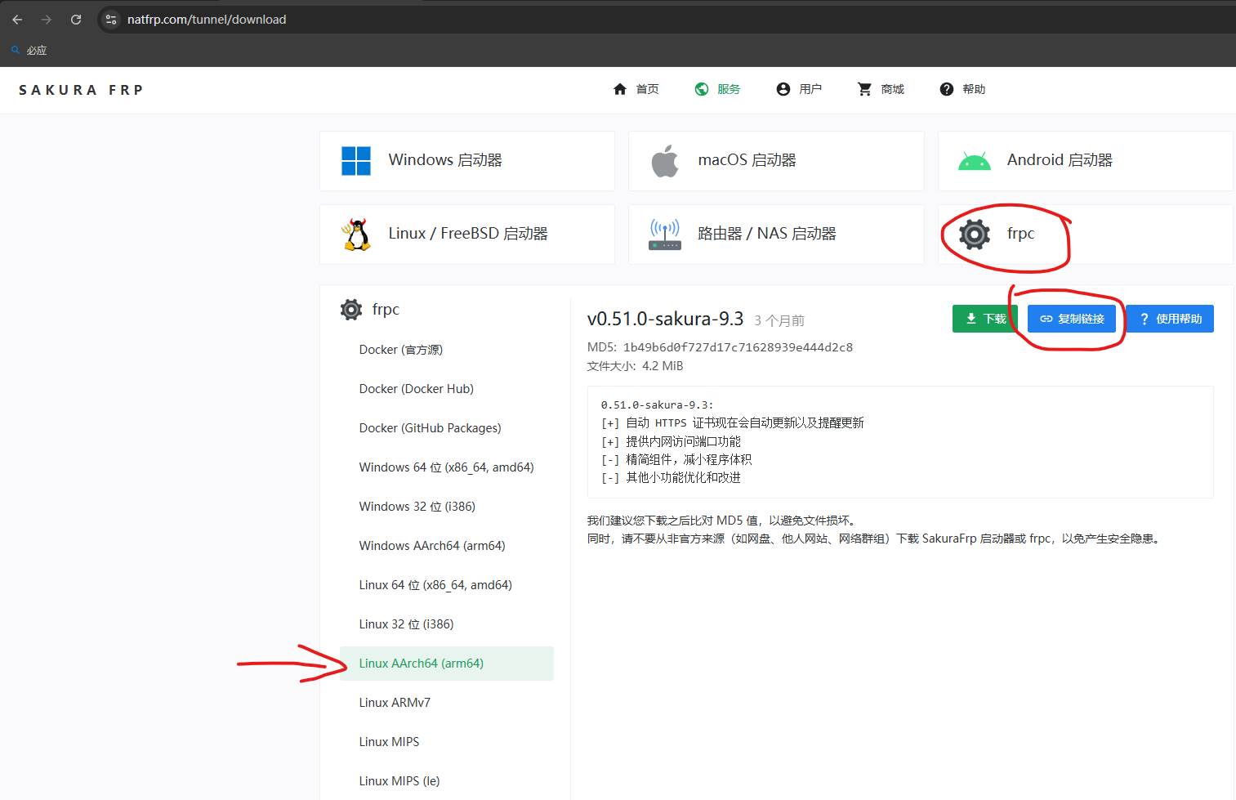Select the macOS 启动器 card
Screen dimensions: 1236x800
coord(776,161)
